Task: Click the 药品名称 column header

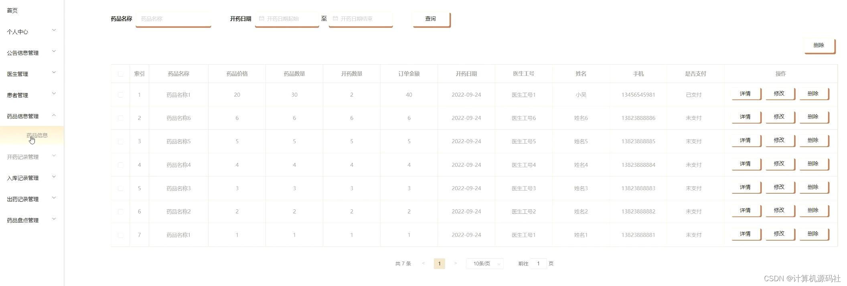Action: (x=178, y=74)
